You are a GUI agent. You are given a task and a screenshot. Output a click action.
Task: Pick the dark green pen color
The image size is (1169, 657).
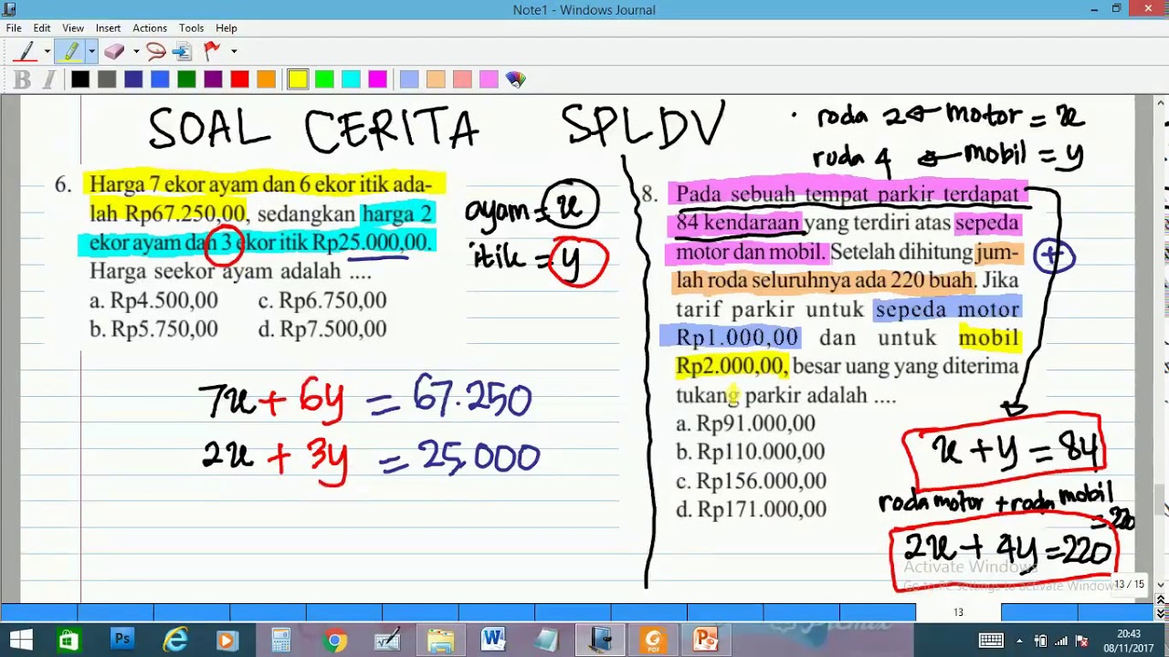tap(186, 80)
